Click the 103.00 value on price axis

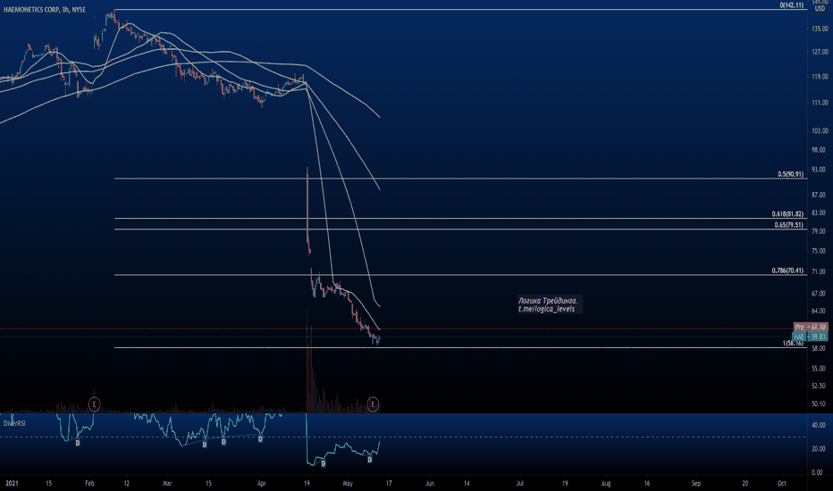820,131
